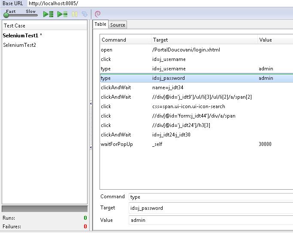The image size is (293, 233).
Task: Select the type id=j_password row
Action: [196, 78]
